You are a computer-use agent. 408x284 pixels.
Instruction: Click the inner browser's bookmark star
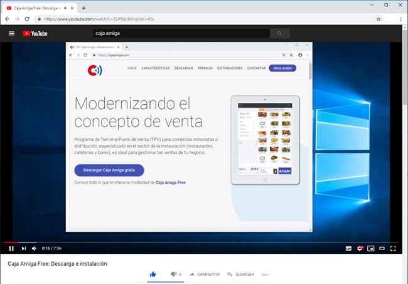coord(291,55)
